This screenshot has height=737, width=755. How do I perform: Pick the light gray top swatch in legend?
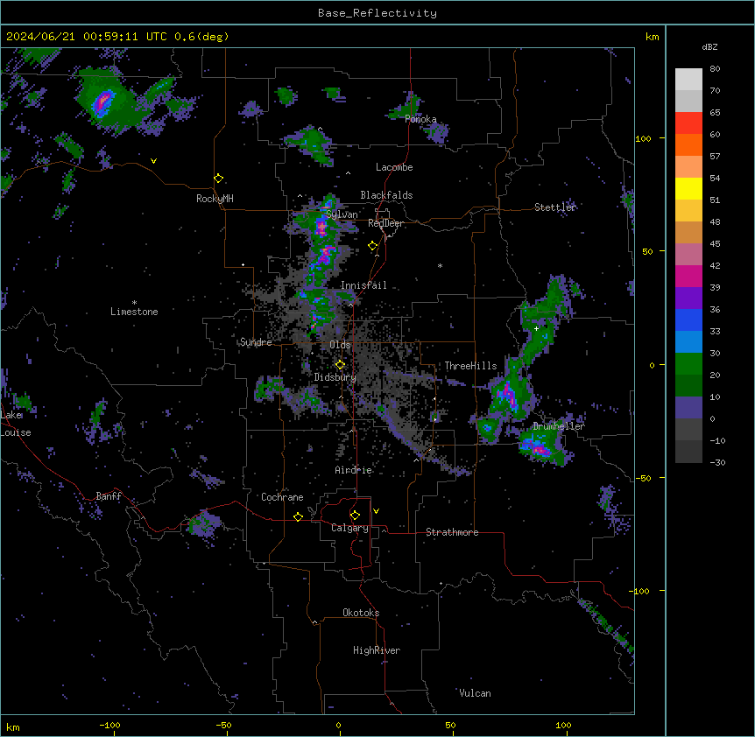pos(688,79)
